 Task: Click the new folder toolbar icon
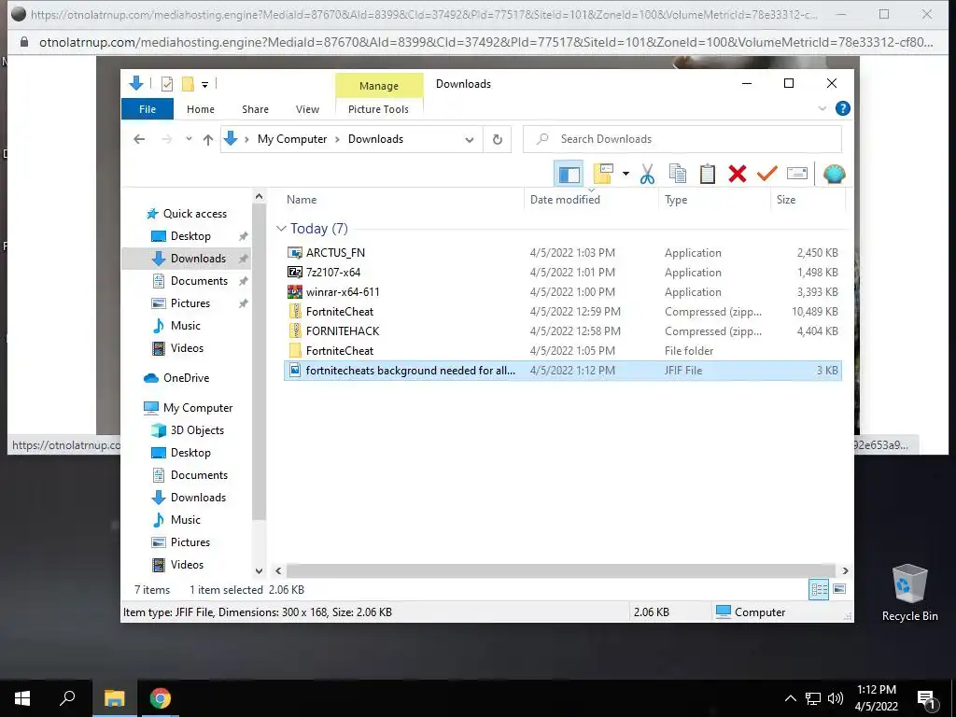point(603,174)
